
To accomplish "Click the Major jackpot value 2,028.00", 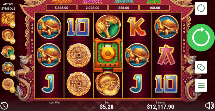I will click(x=92, y=8).
